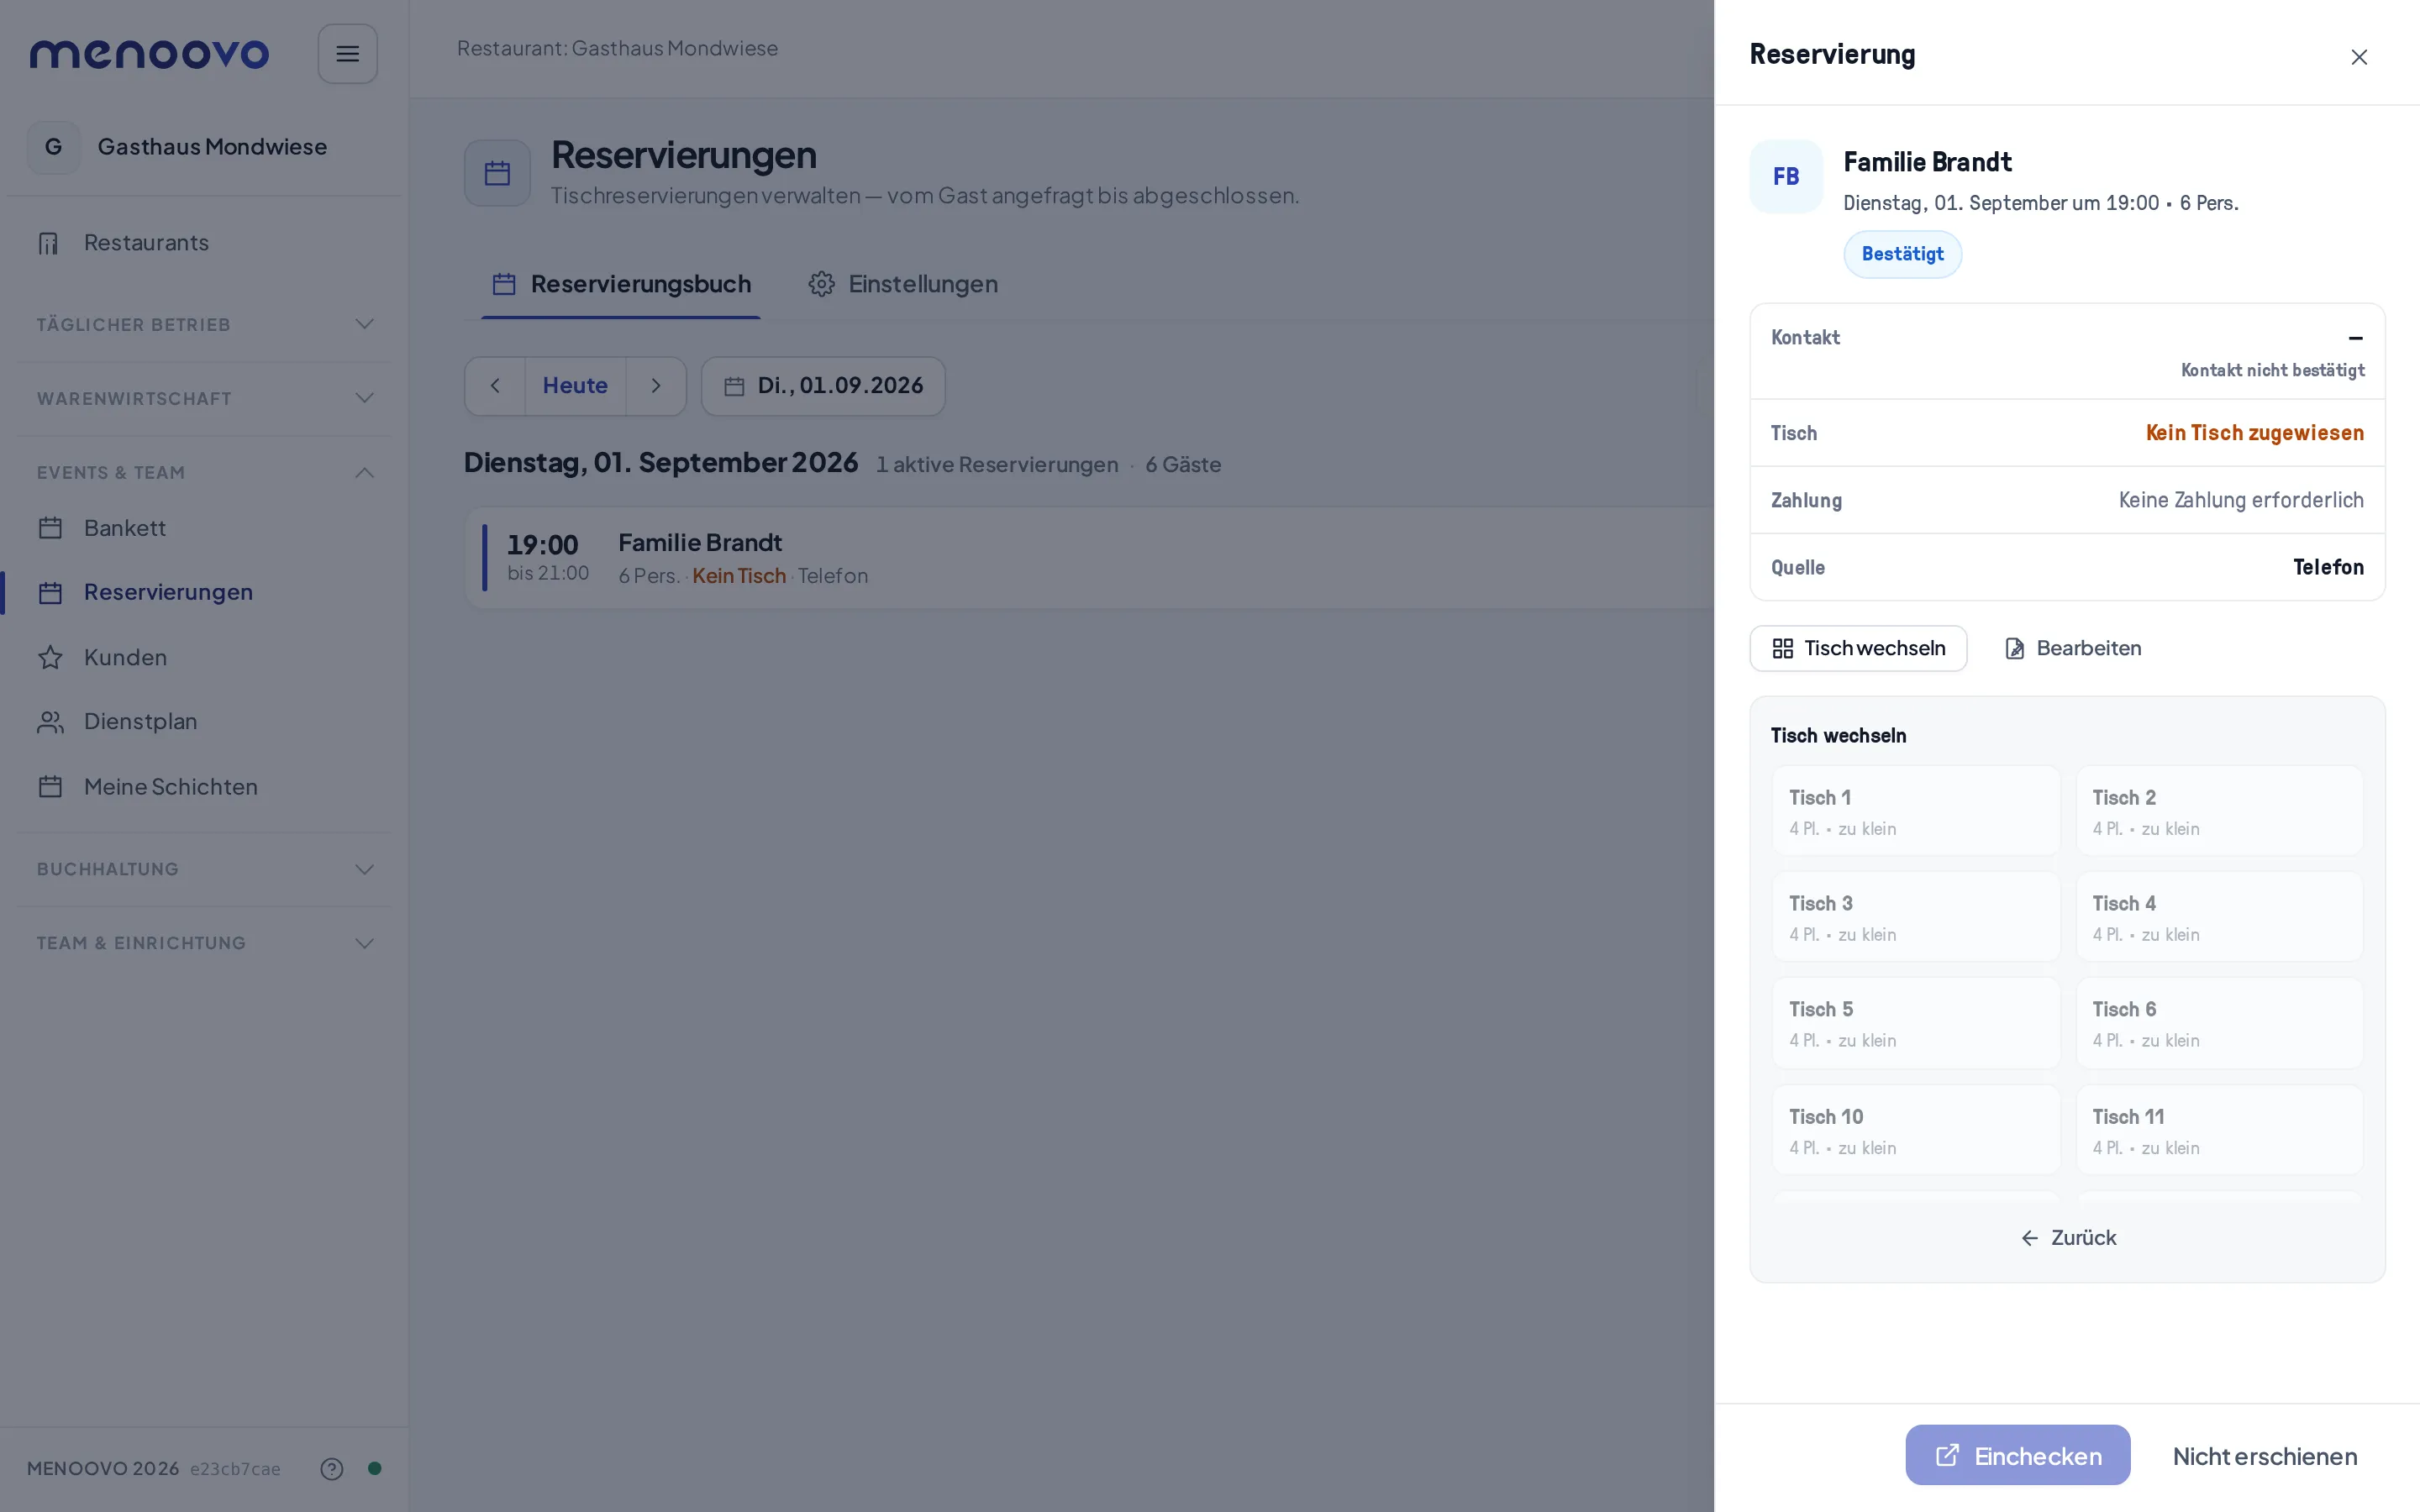Open Reservierungen in the sidebar
The width and height of the screenshot is (2420, 1512).
204,592
